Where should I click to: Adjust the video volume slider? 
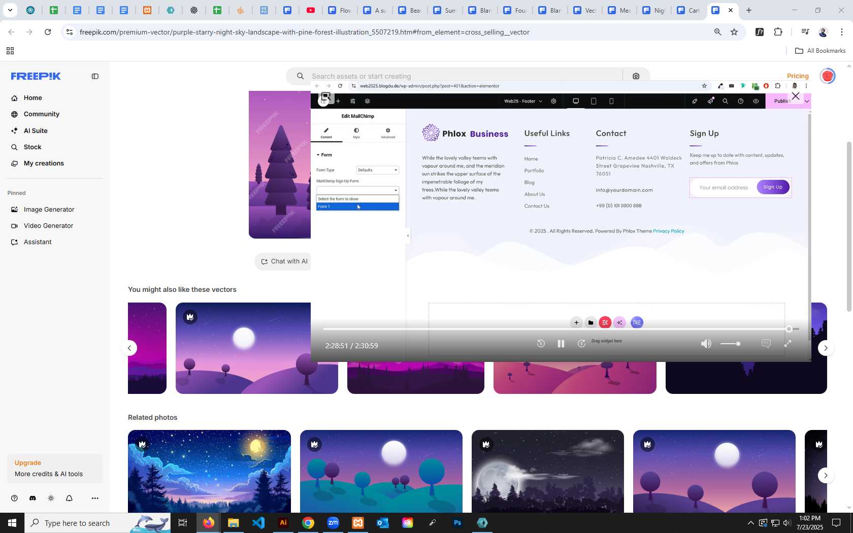tap(730, 344)
